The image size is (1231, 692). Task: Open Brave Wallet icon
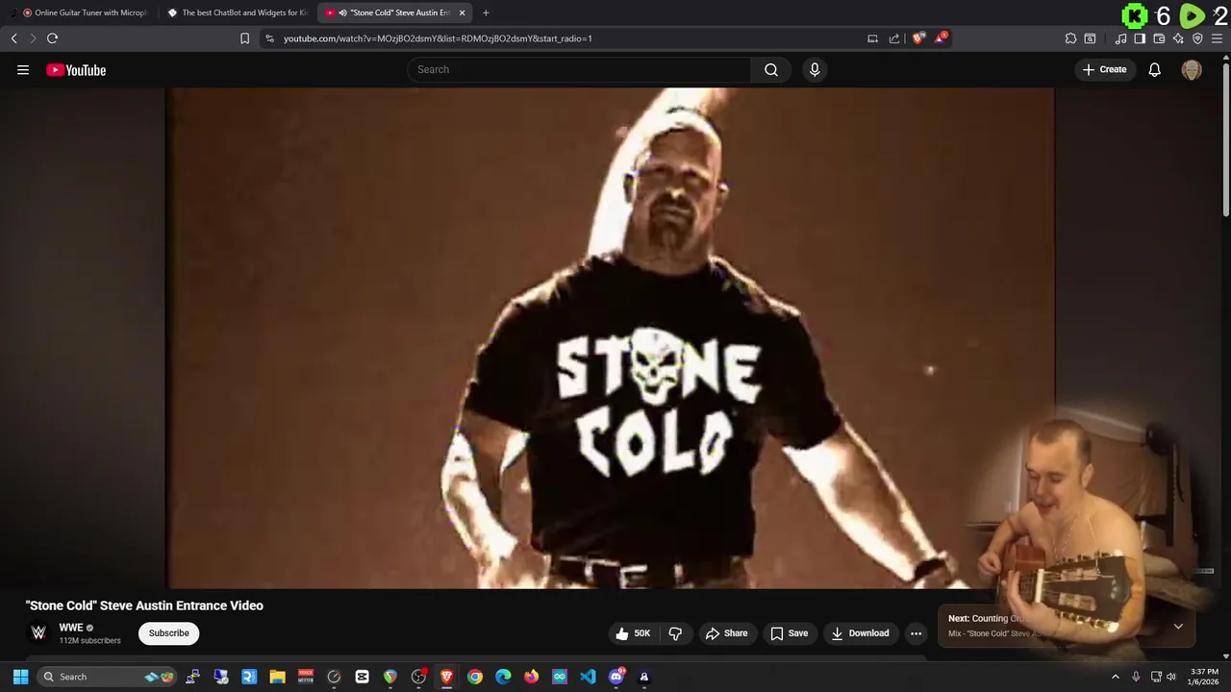point(1159,38)
